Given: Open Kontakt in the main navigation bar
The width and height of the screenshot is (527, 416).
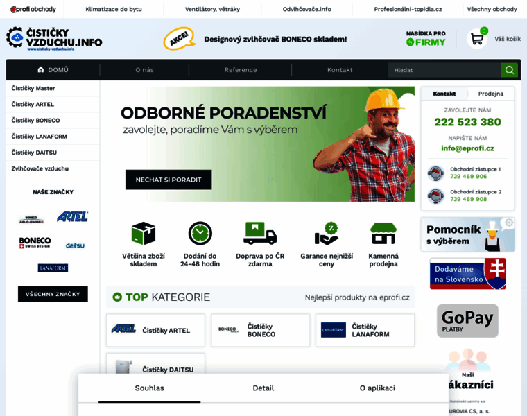Looking at the screenshot, I should click(x=340, y=70).
